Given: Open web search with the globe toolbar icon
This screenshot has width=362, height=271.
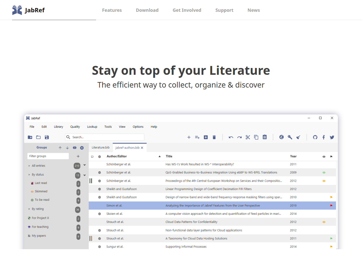Looking at the screenshot, I should [x=282, y=137].
